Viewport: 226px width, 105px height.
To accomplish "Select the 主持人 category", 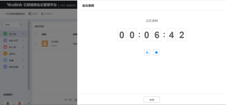I will [x=14, y=54].
